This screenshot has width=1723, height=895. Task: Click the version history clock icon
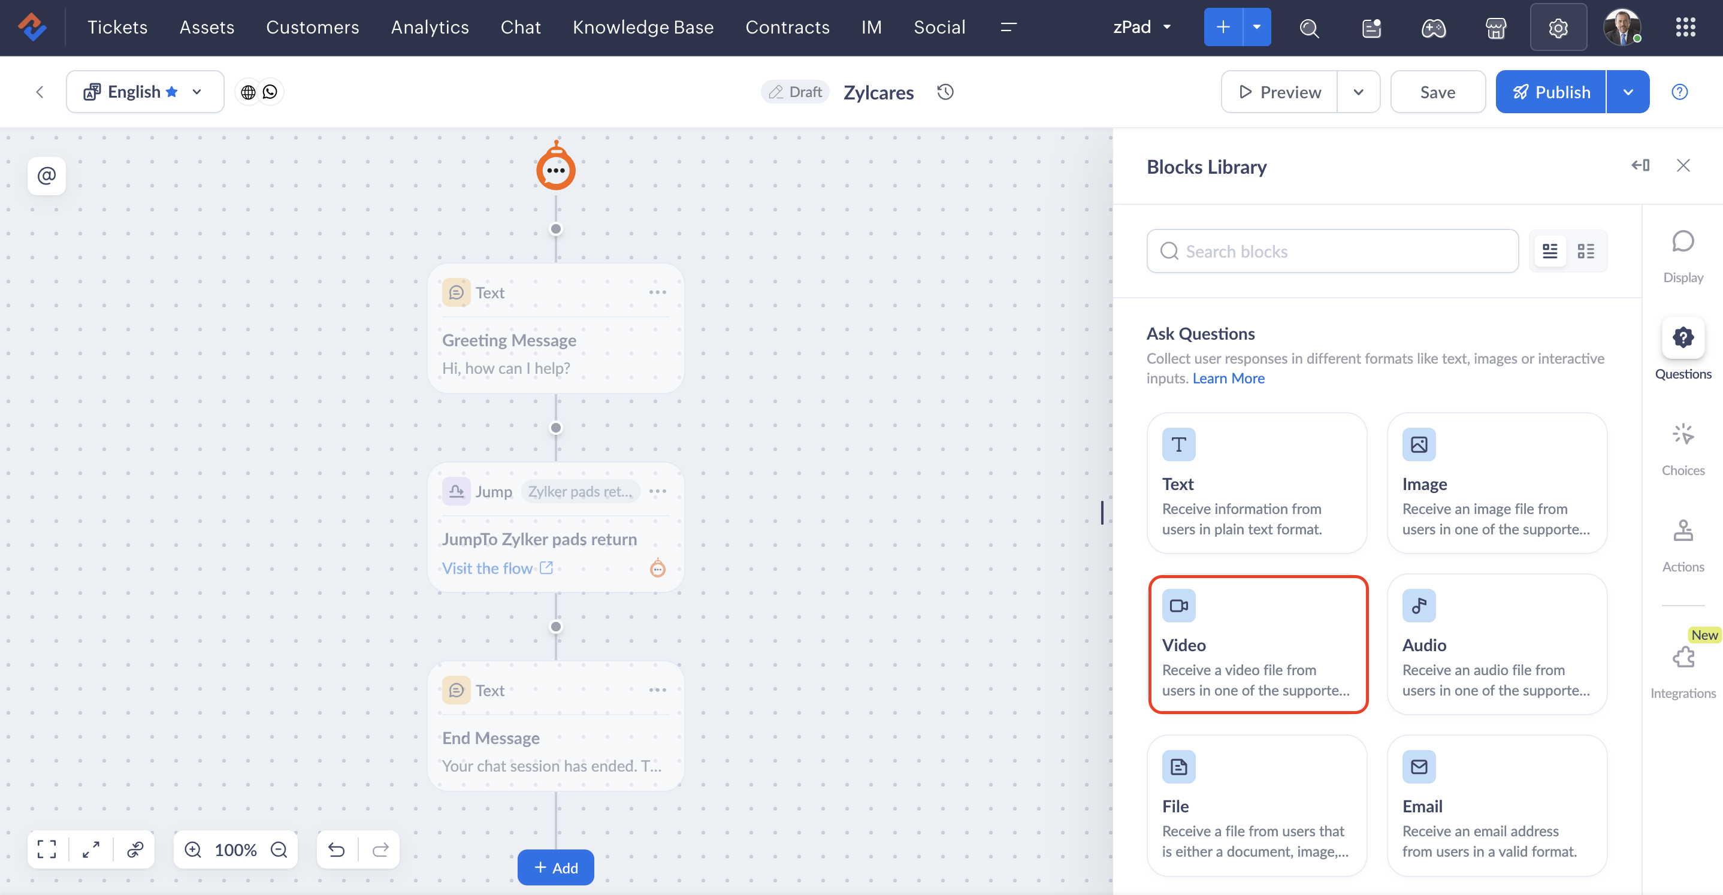point(945,92)
